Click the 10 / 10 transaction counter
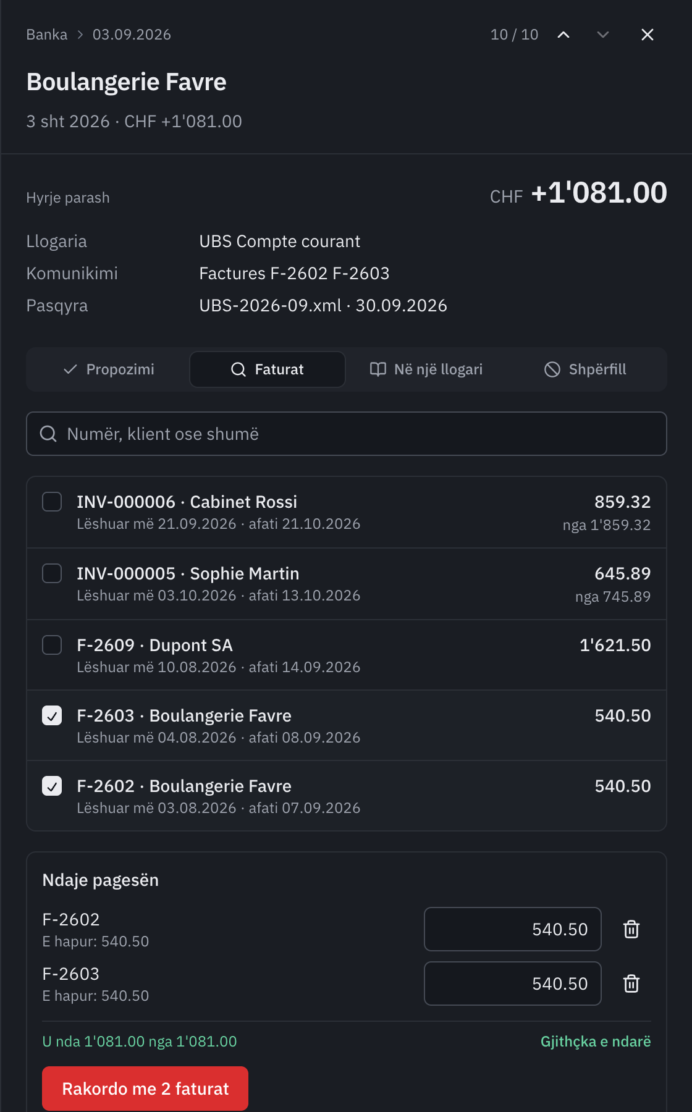Screen dimensions: 692x1112 [515, 35]
